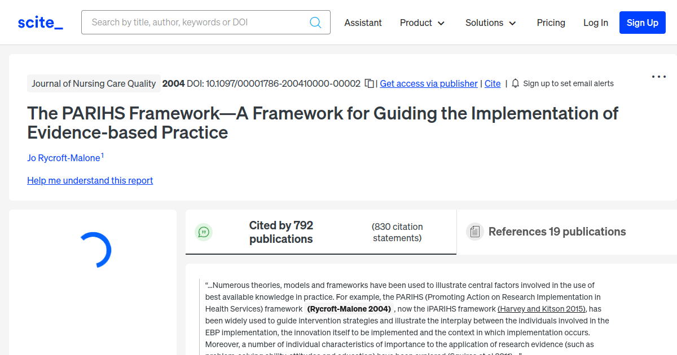Open author Jo Rycroft-Malone's profile link
This screenshot has height=355, width=677.
64,158
